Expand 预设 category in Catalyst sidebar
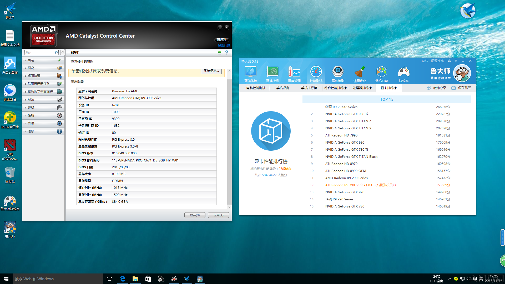Viewport: 505px width, 284px height. click(43, 68)
